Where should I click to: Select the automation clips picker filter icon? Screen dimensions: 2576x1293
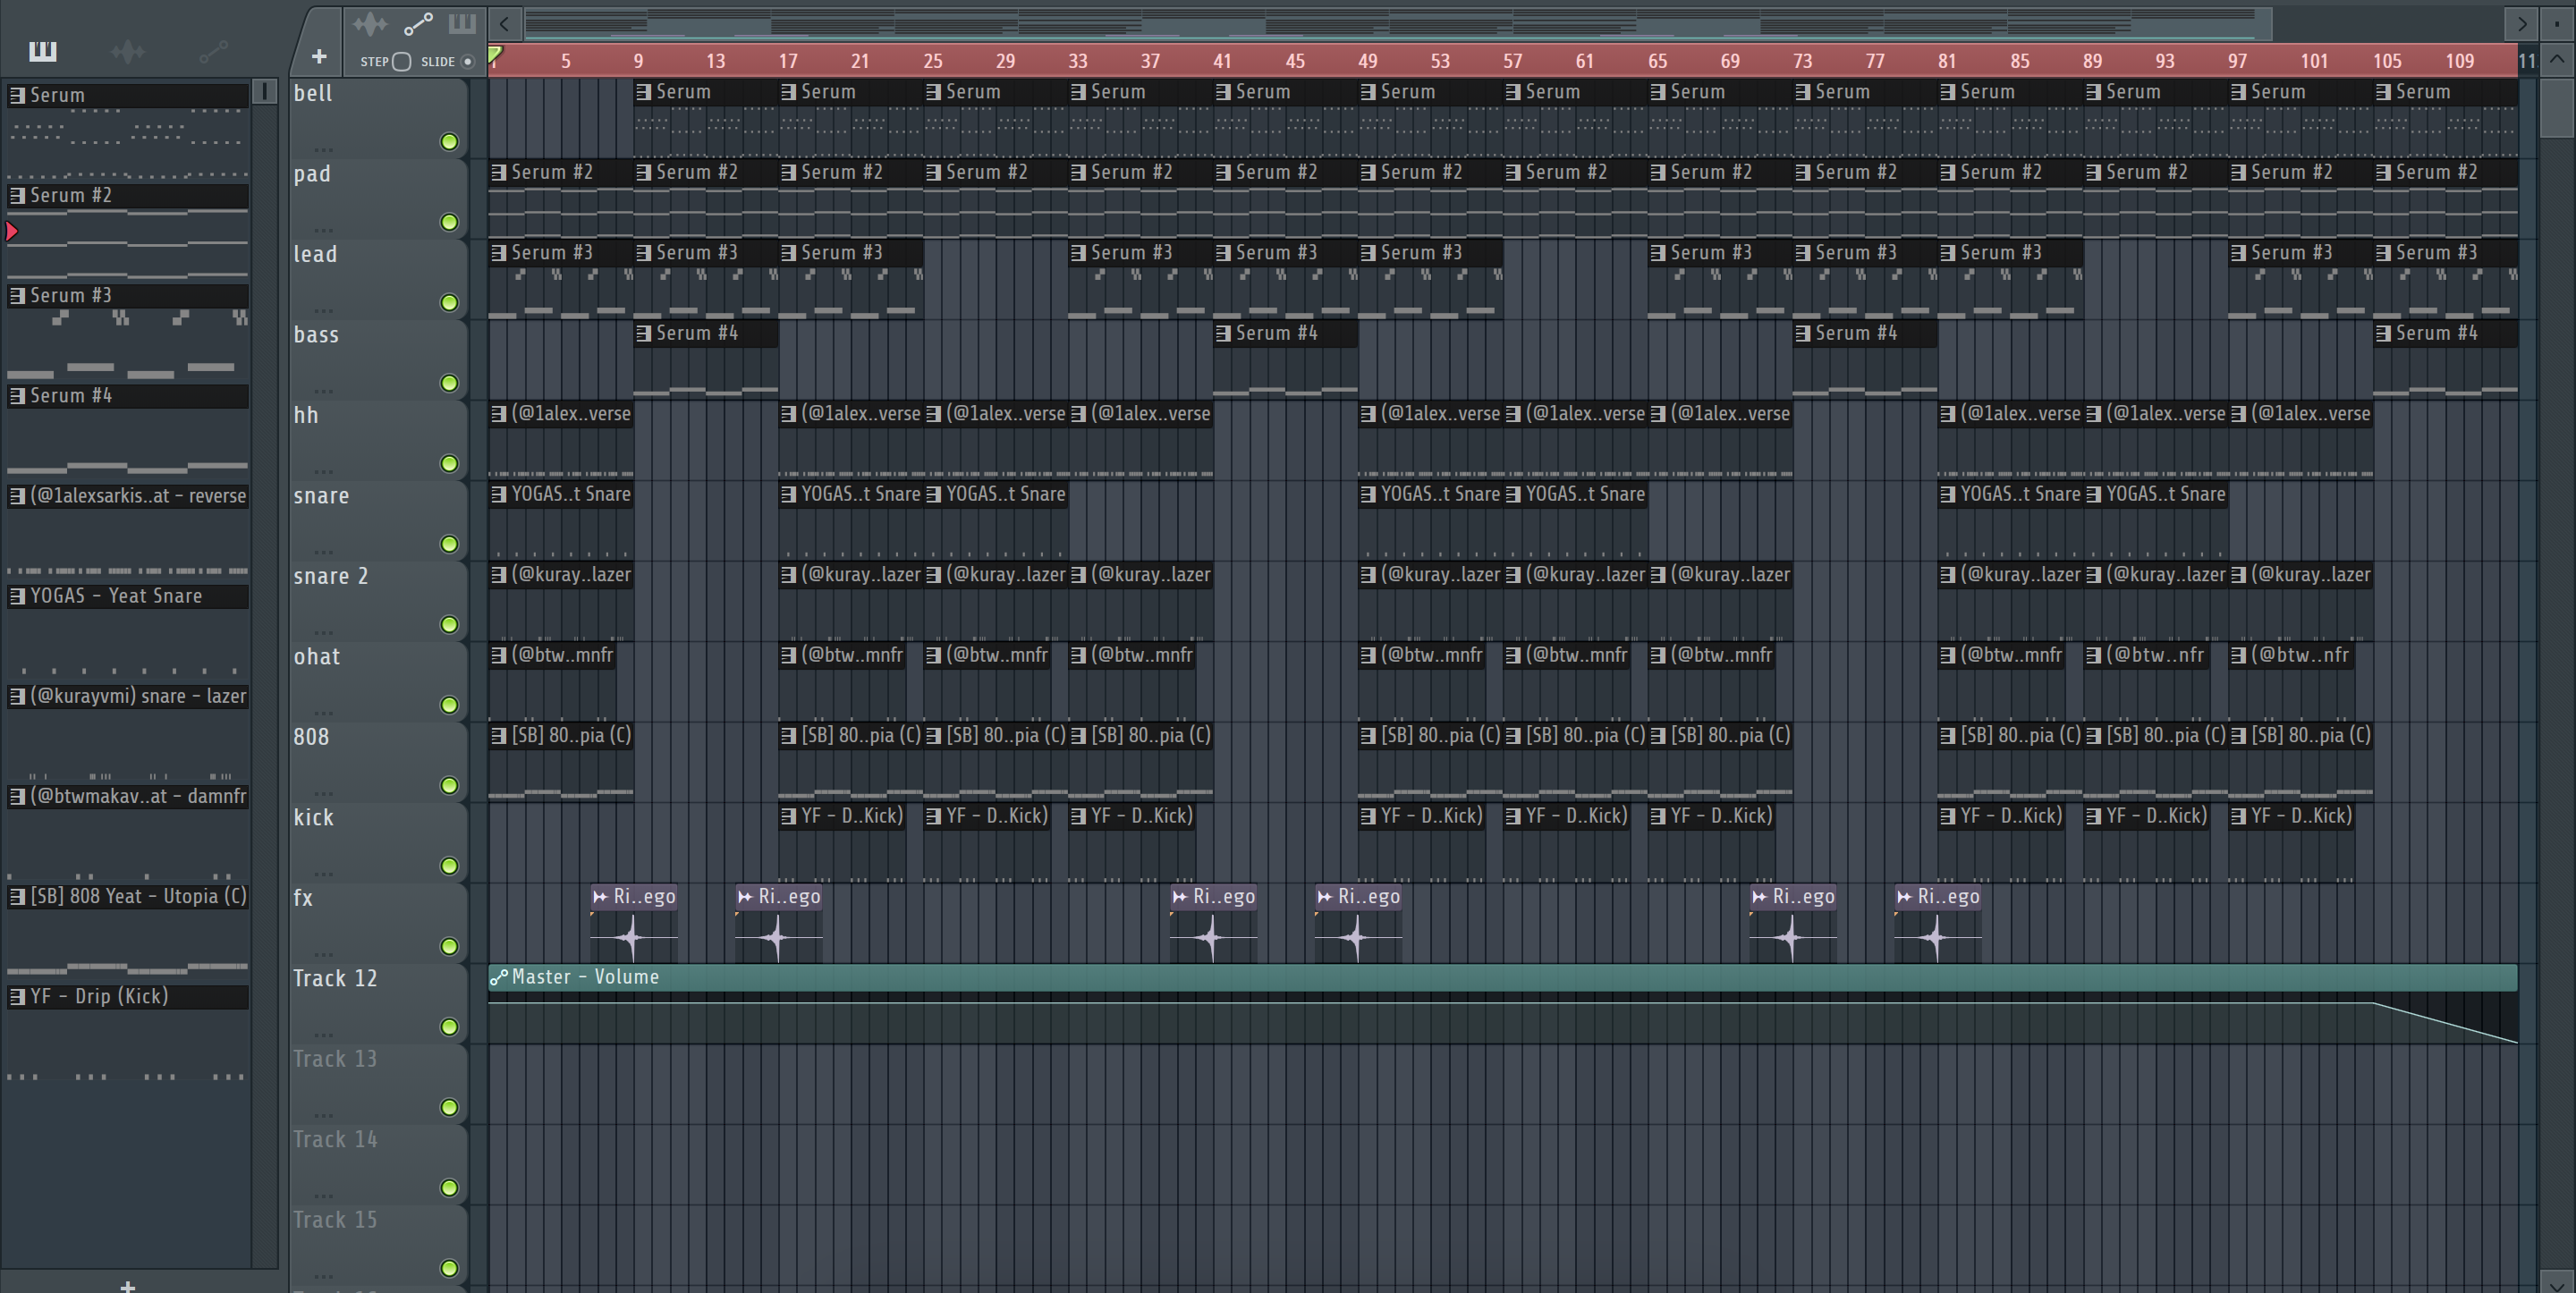tap(213, 51)
